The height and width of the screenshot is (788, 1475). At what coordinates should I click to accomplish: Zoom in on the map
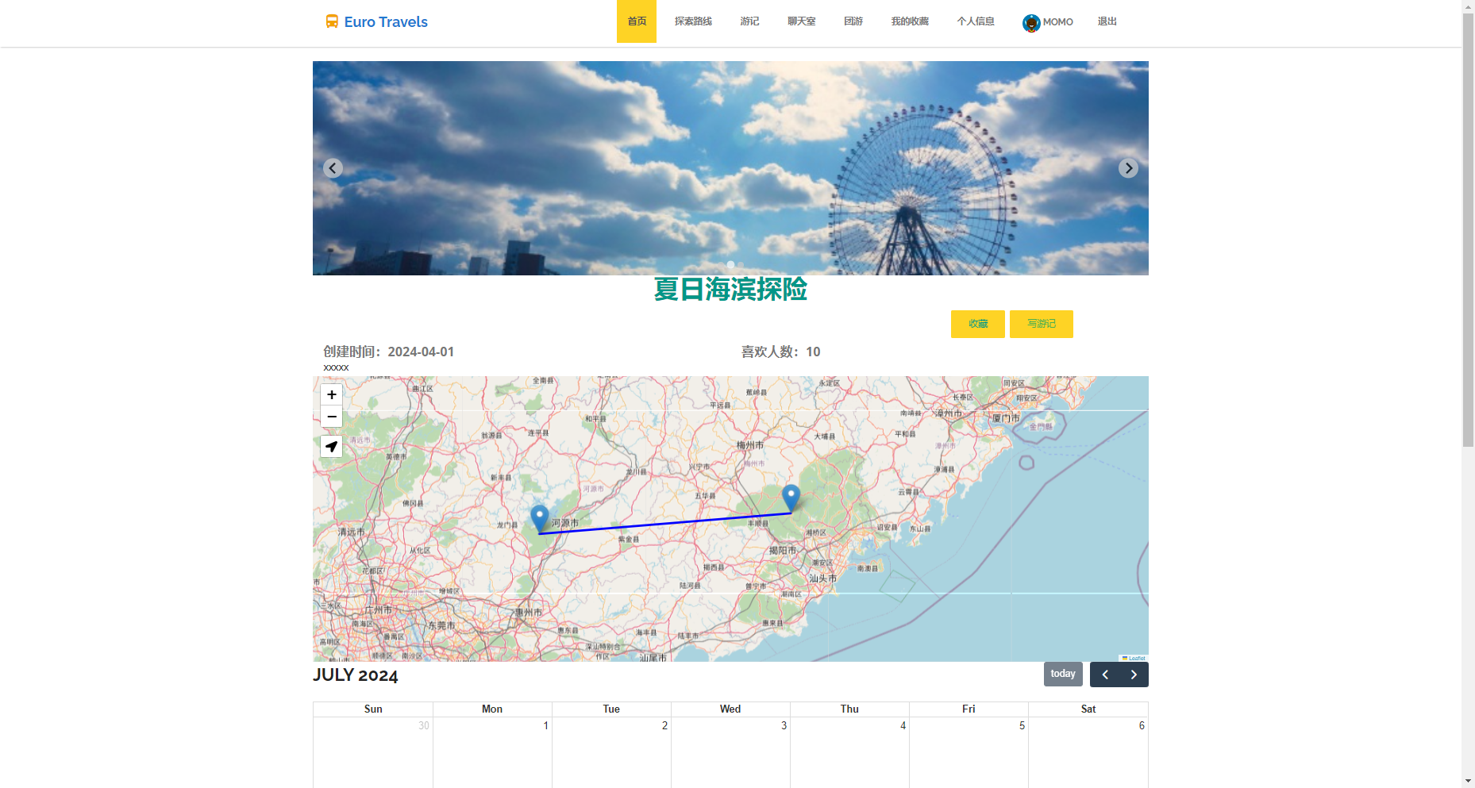tap(332, 394)
